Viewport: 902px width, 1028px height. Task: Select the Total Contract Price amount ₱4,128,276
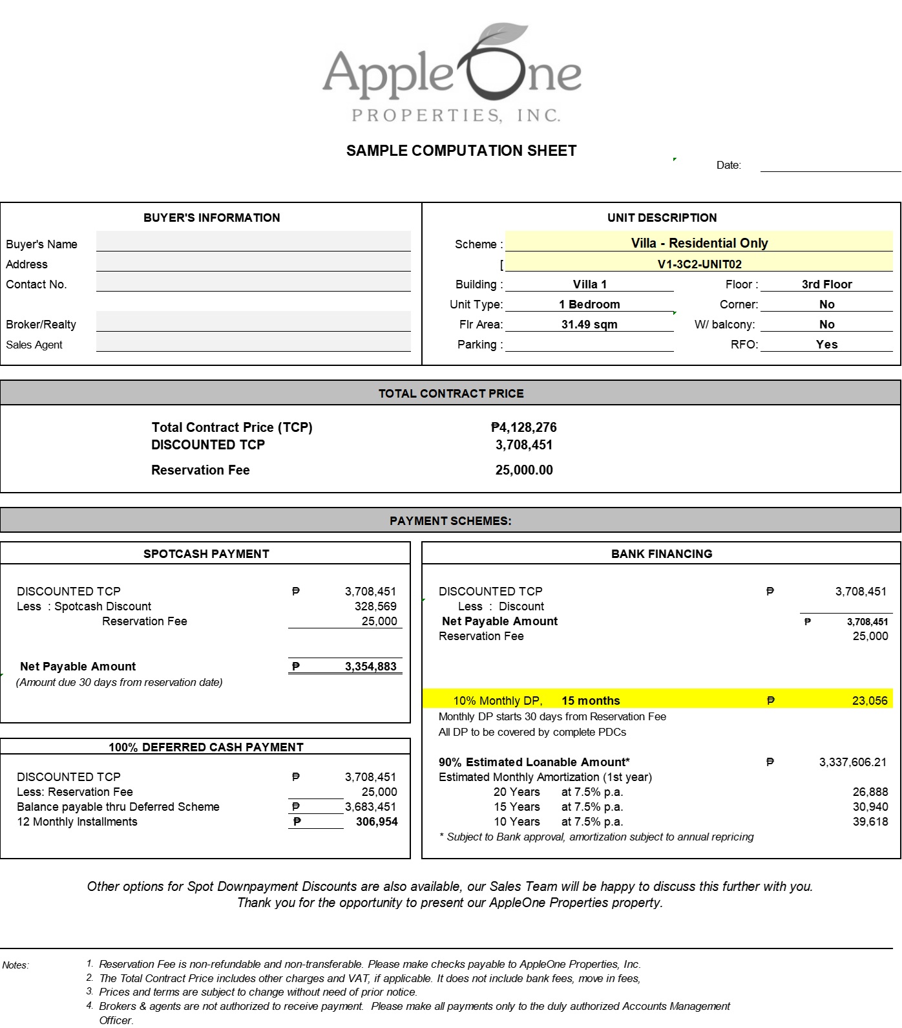click(523, 427)
